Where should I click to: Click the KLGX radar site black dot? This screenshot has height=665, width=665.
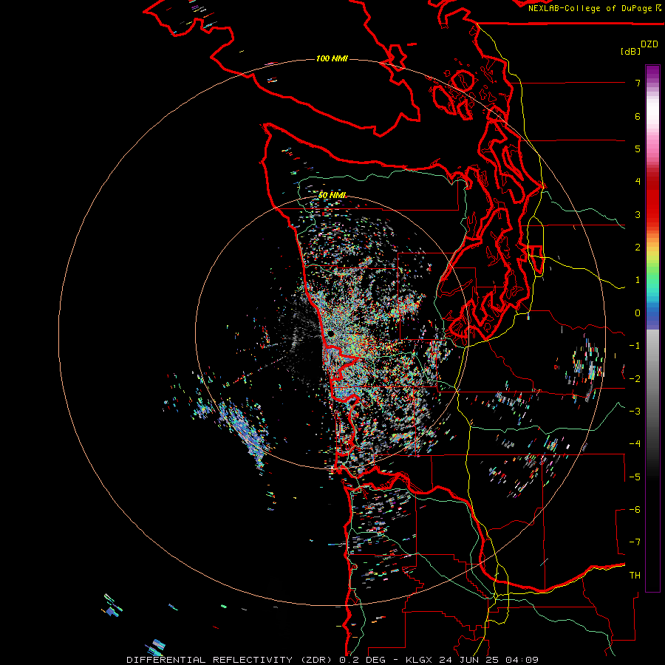click(330, 334)
